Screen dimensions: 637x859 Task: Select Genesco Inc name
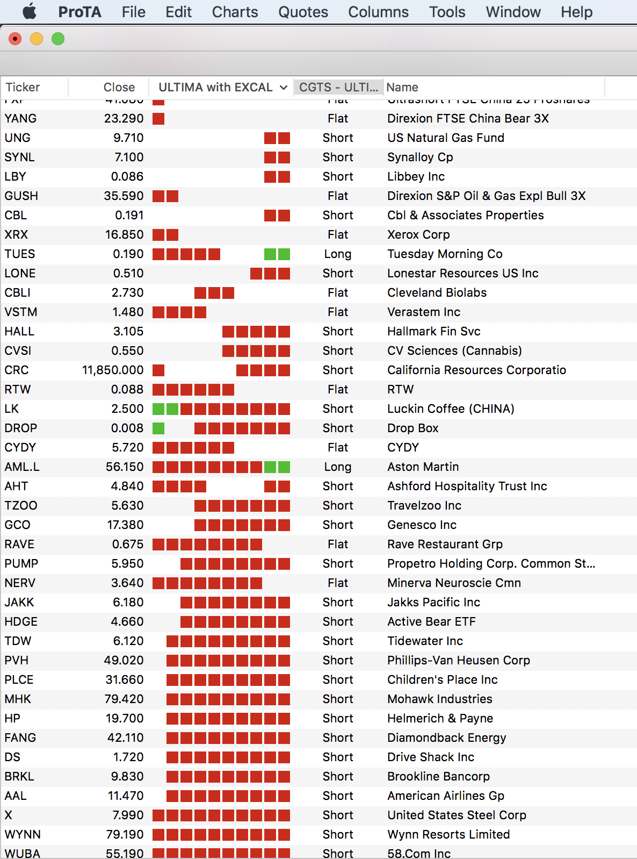pos(422,525)
